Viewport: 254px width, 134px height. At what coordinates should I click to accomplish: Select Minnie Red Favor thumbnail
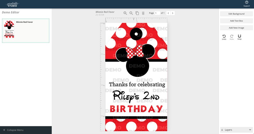[9, 29]
